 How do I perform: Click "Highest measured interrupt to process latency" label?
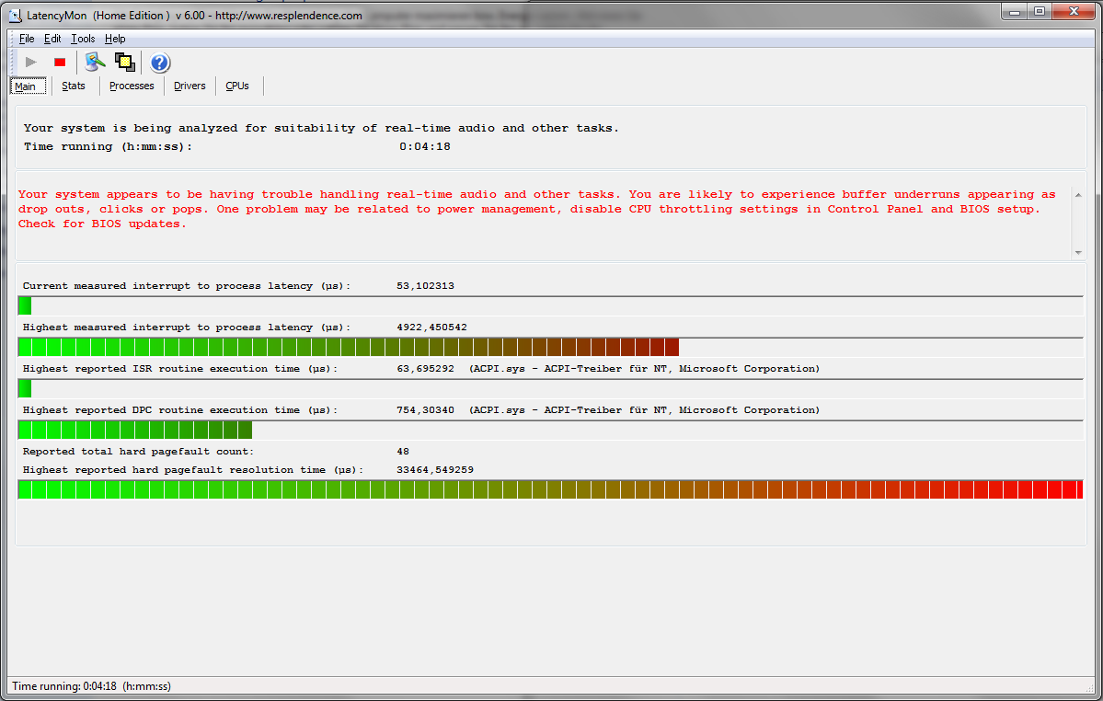click(187, 327)
